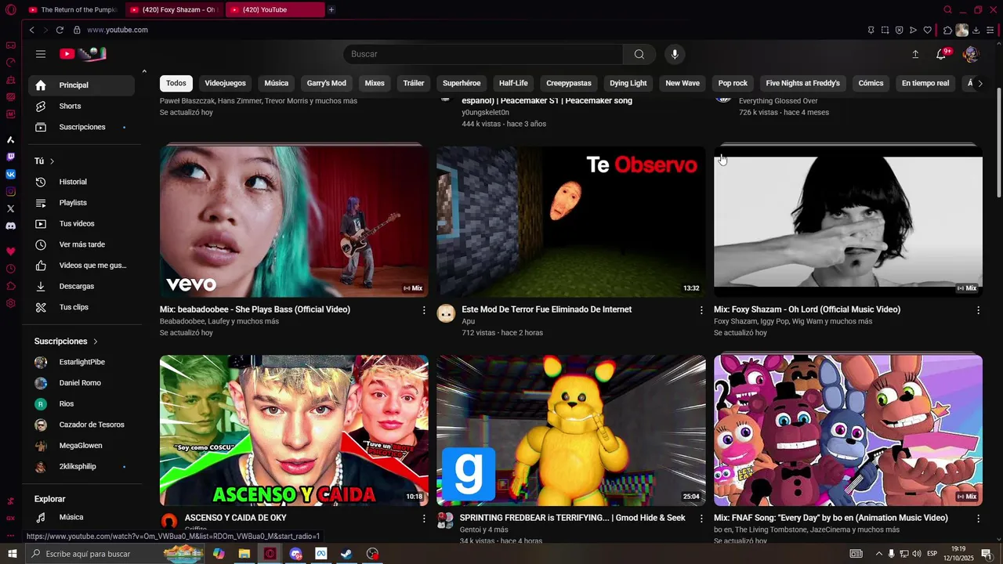Expand the Suscripciones section header
Screen dimensions: 1003x564
66,342
